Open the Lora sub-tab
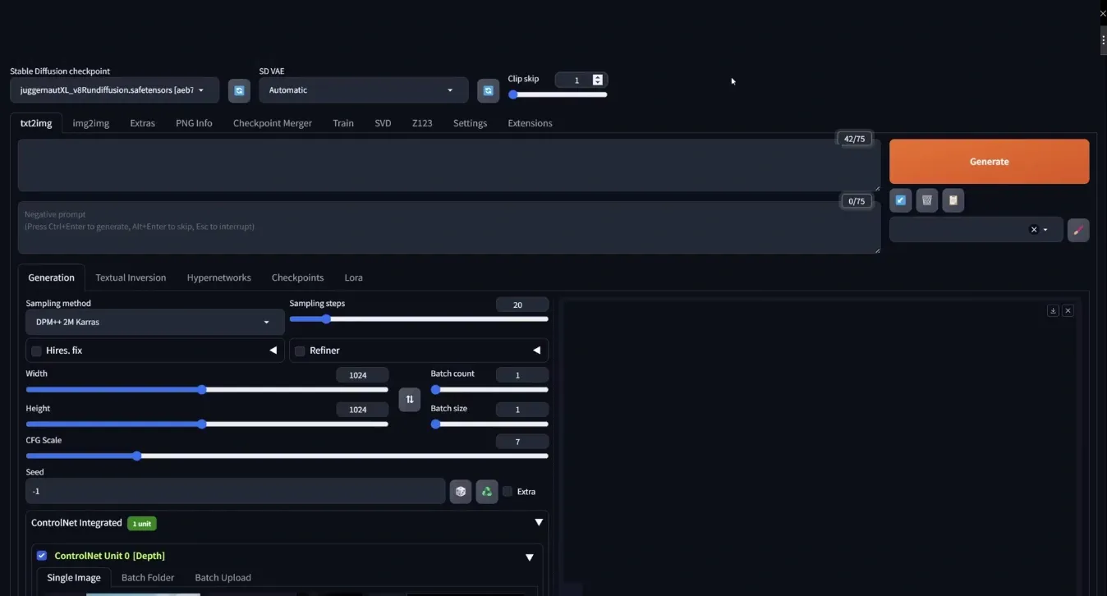The image size is (1107, 596). point(353,277)
